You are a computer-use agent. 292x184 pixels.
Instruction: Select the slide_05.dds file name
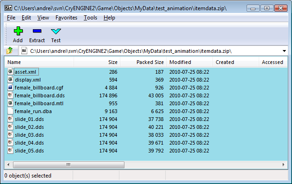(x=29, y=151)
